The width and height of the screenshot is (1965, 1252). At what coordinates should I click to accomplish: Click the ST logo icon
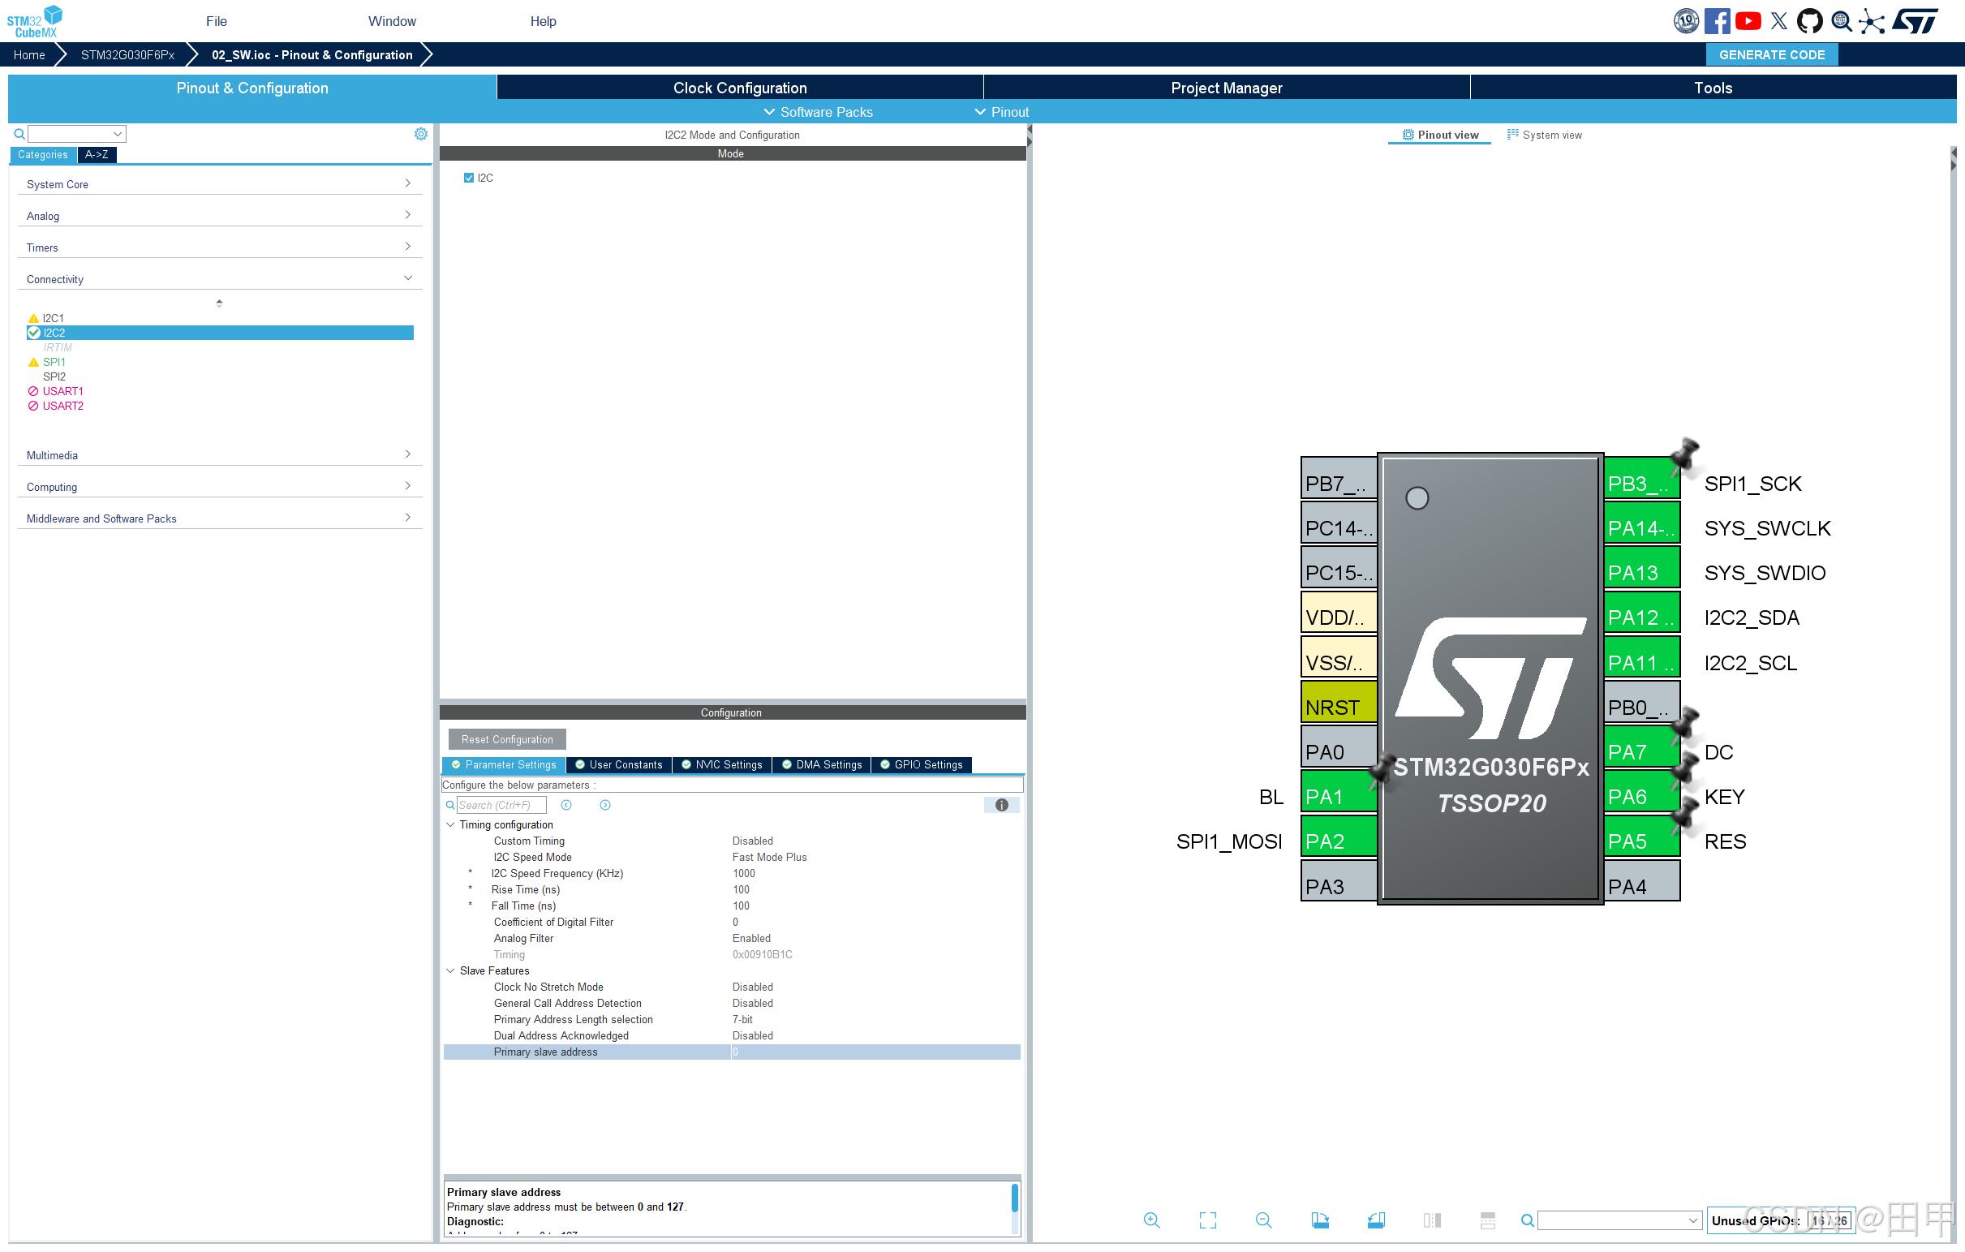(1916, 21)
